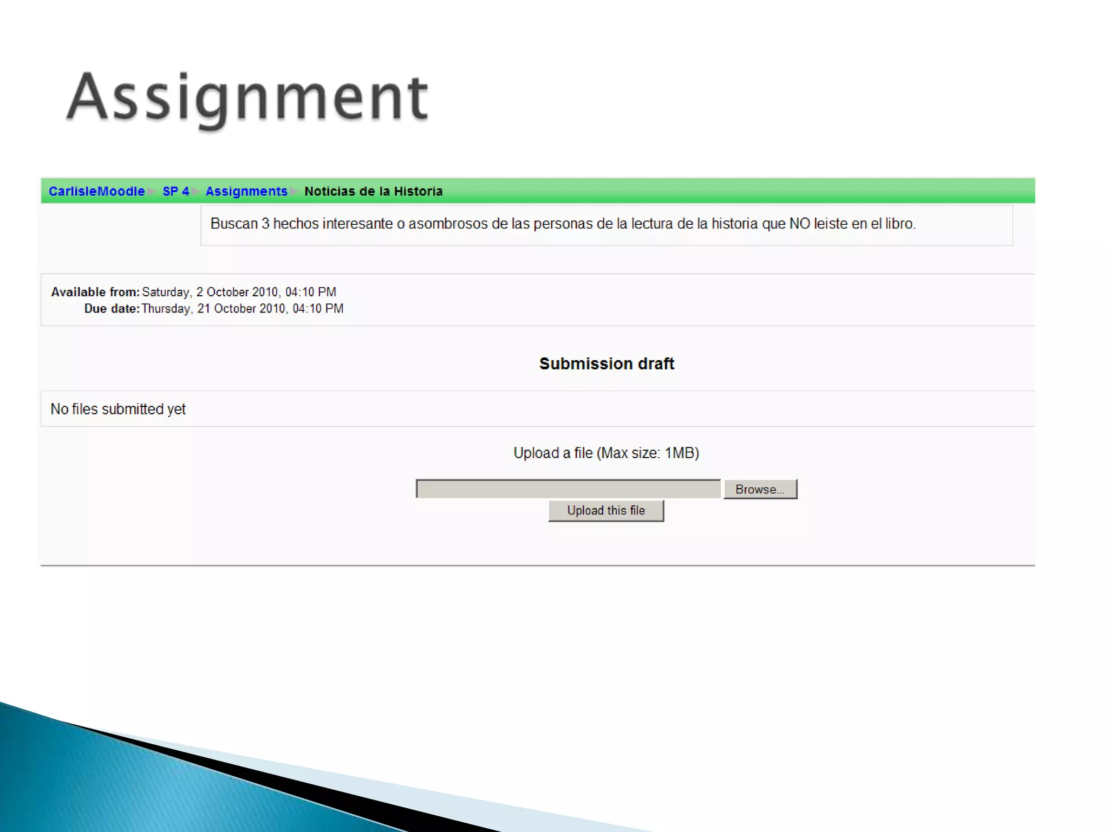Click the file path input field
This screenshot has width=1109, height=832.
(568, 489)
